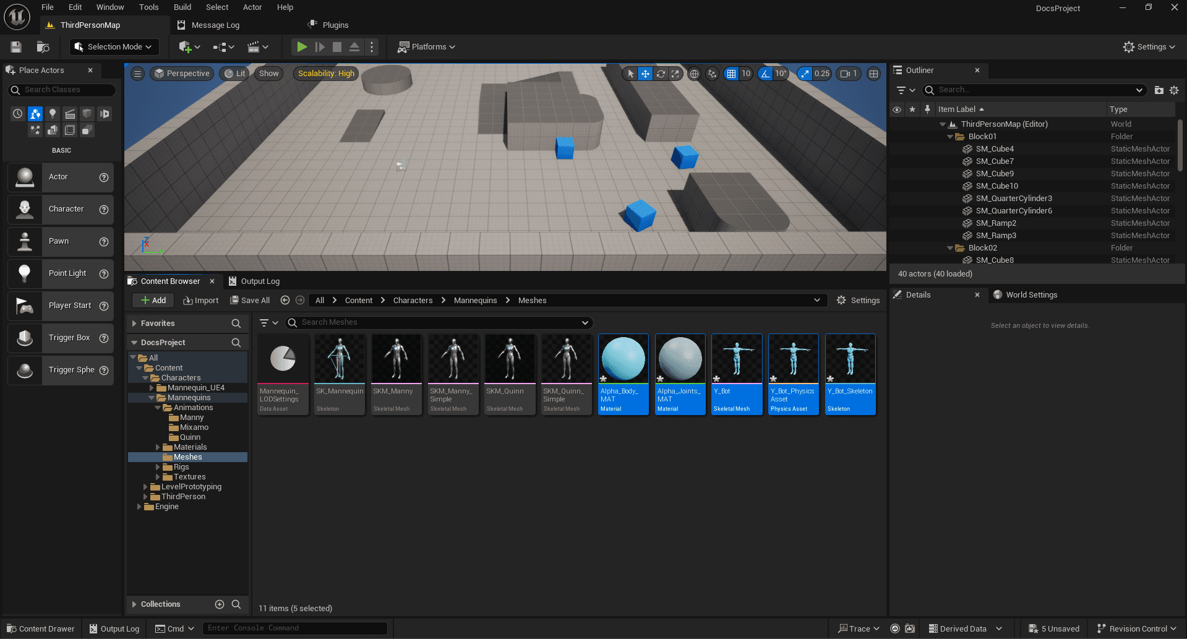
Task: Select SM_QuarterCylinder3 in the Outliner
Action: pyautogui.click(x=1014, y=199)
